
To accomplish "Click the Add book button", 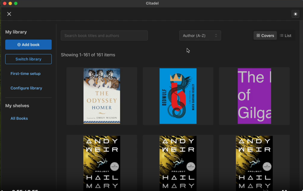I will [x=28, y=45].
